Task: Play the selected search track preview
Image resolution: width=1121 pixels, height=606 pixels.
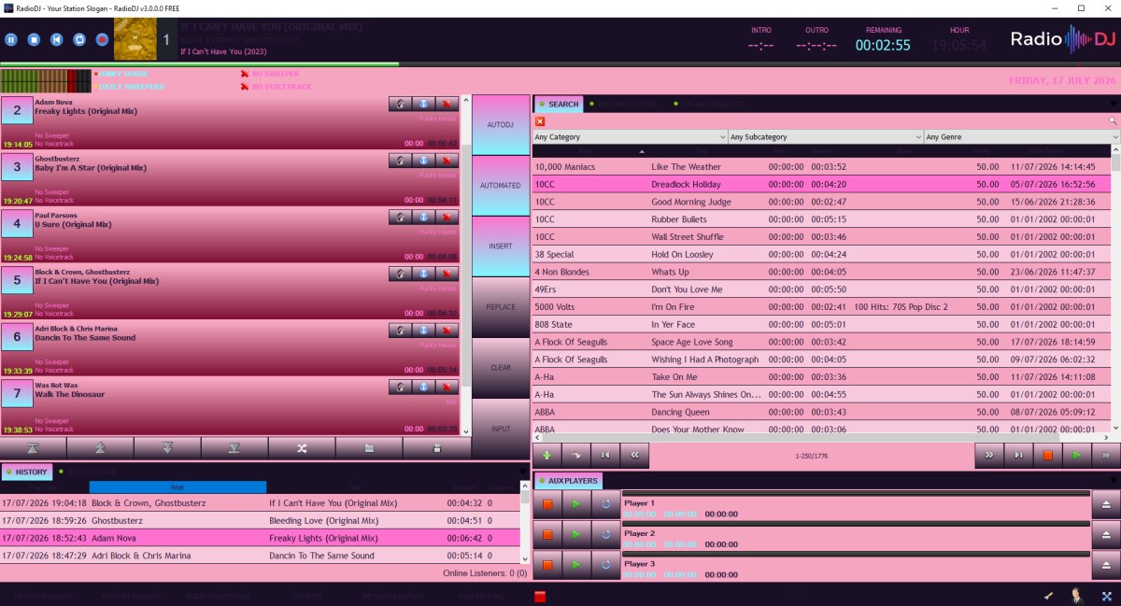Action: point(1077,455)
